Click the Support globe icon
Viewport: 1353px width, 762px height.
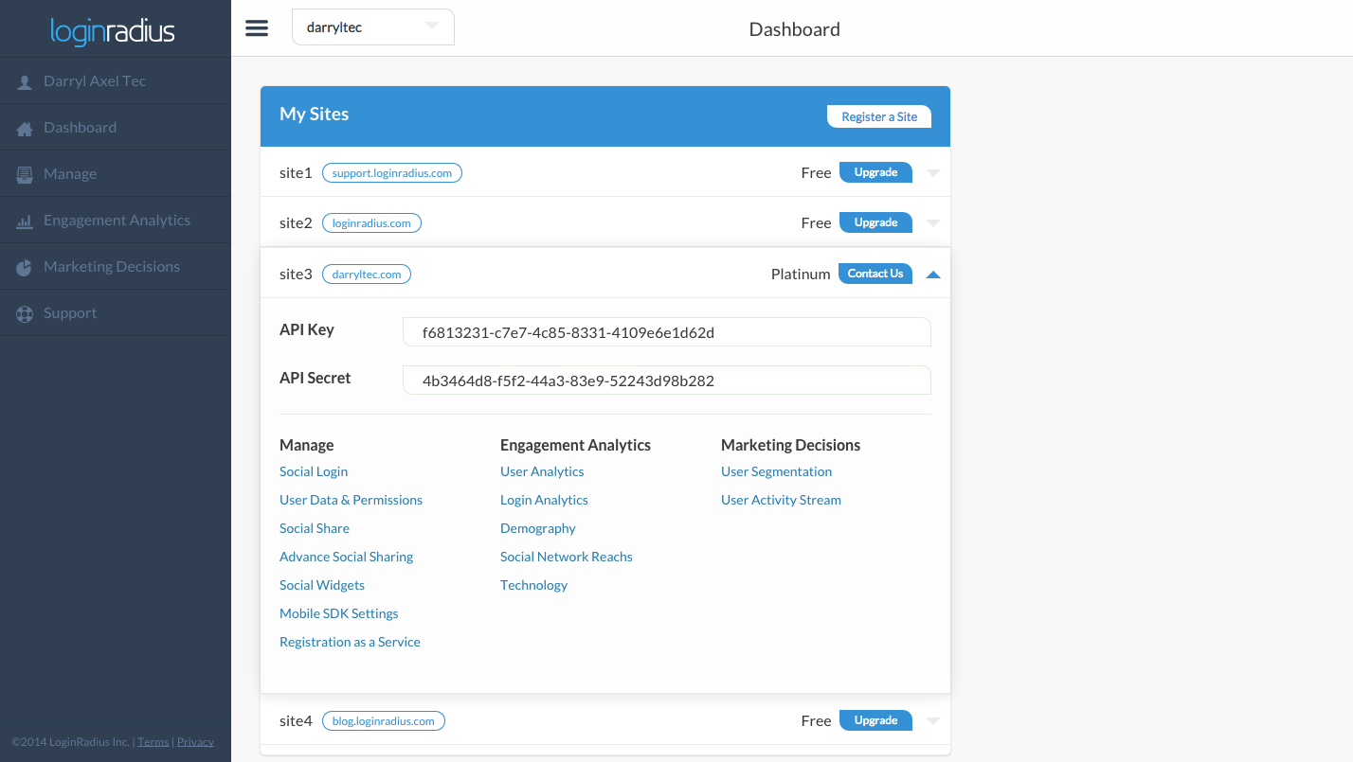(24, 312)
